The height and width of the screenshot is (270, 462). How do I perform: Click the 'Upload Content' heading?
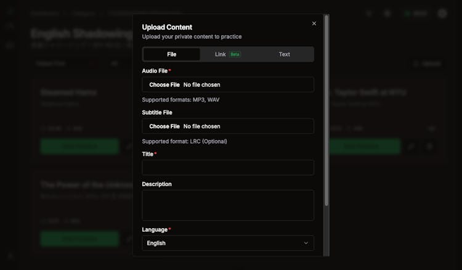click(x=167, y=27)
